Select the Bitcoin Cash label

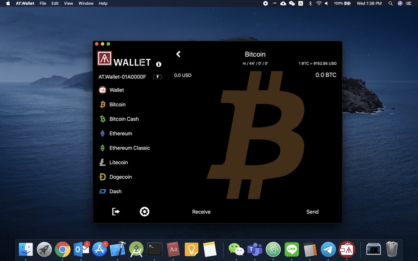coord(124,119)
